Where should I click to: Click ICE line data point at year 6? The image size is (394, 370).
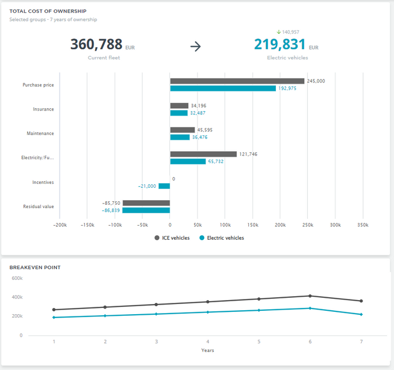click(310, 296)
